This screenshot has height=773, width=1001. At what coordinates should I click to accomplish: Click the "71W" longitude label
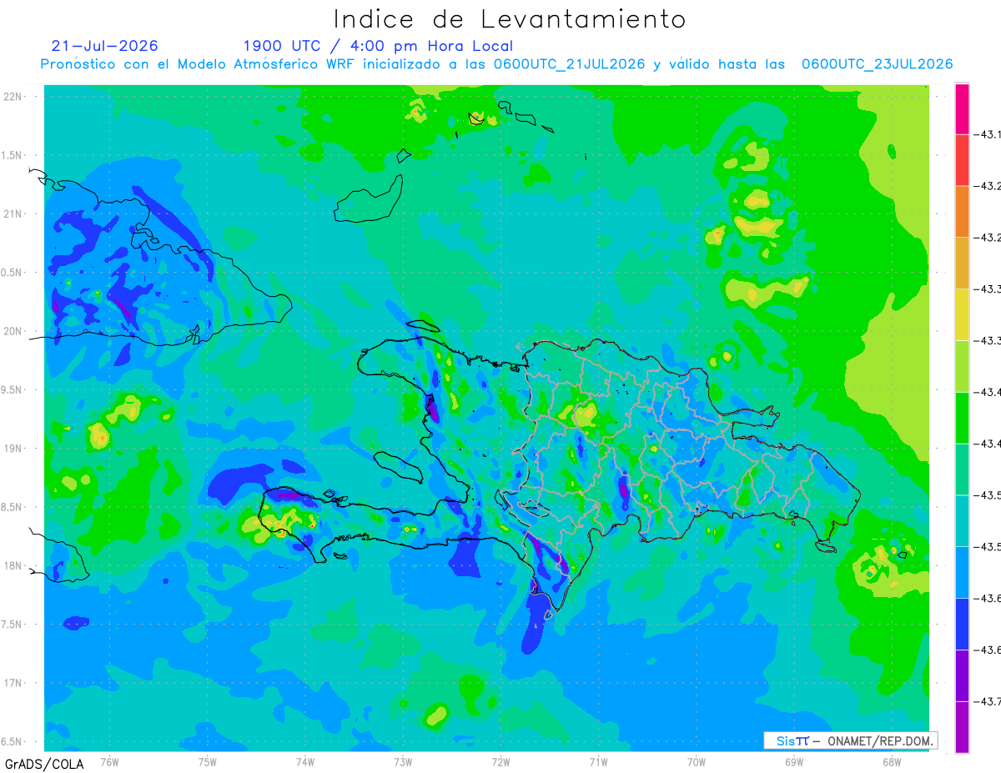coord(598,762)
